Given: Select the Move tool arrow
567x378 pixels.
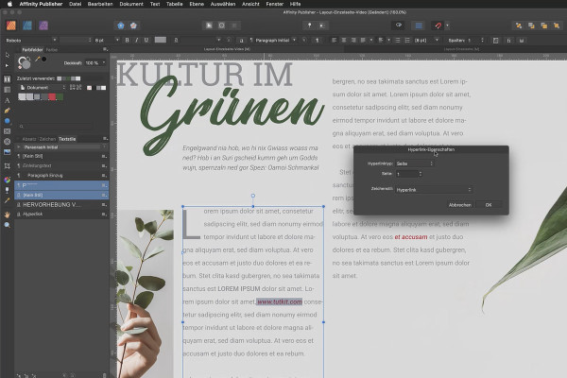Looking at the screenshot, I should point(7,55).
